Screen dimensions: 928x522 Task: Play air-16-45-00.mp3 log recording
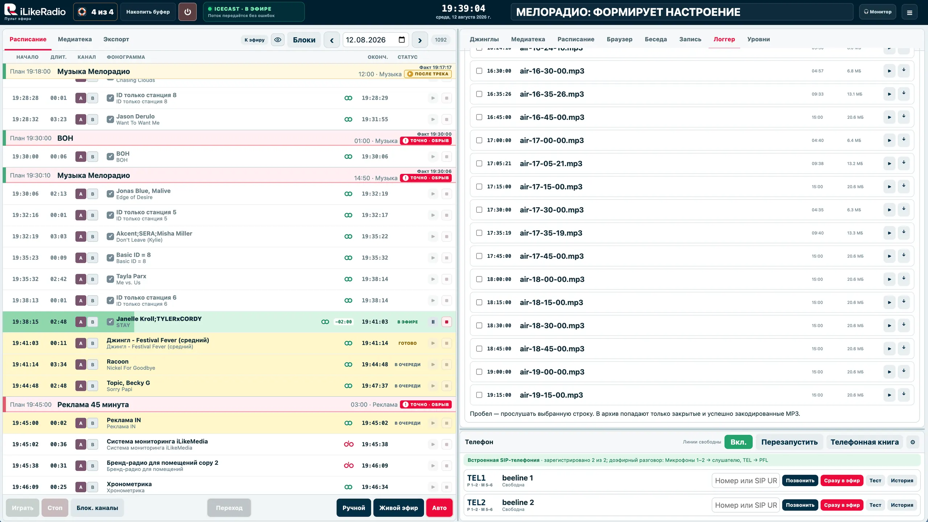point(889,117)
